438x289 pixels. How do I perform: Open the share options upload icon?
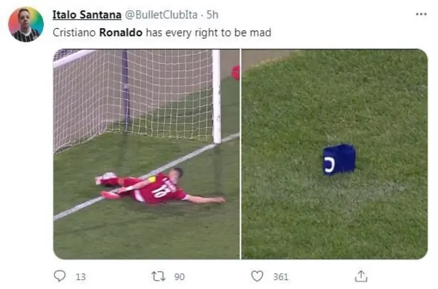(x=361, y=276)
